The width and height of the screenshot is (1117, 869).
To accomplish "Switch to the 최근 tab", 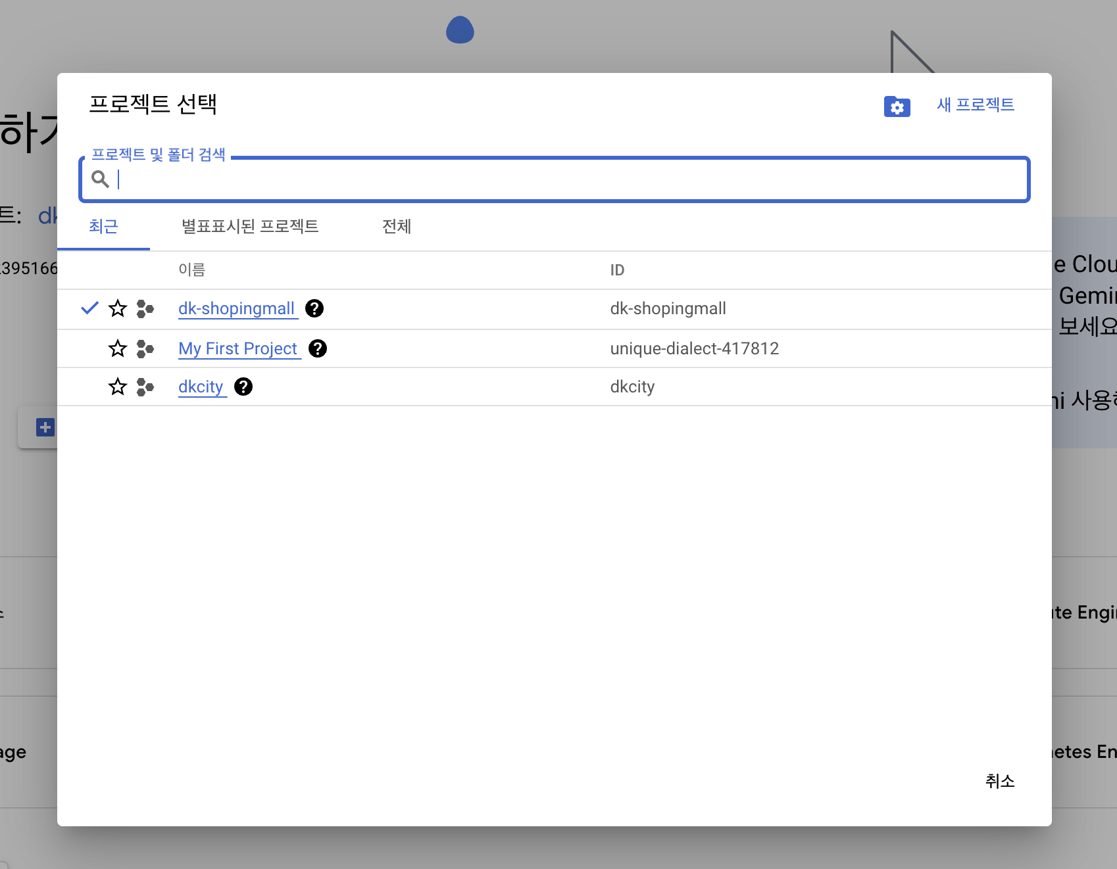I will click(x=103, y=226).
